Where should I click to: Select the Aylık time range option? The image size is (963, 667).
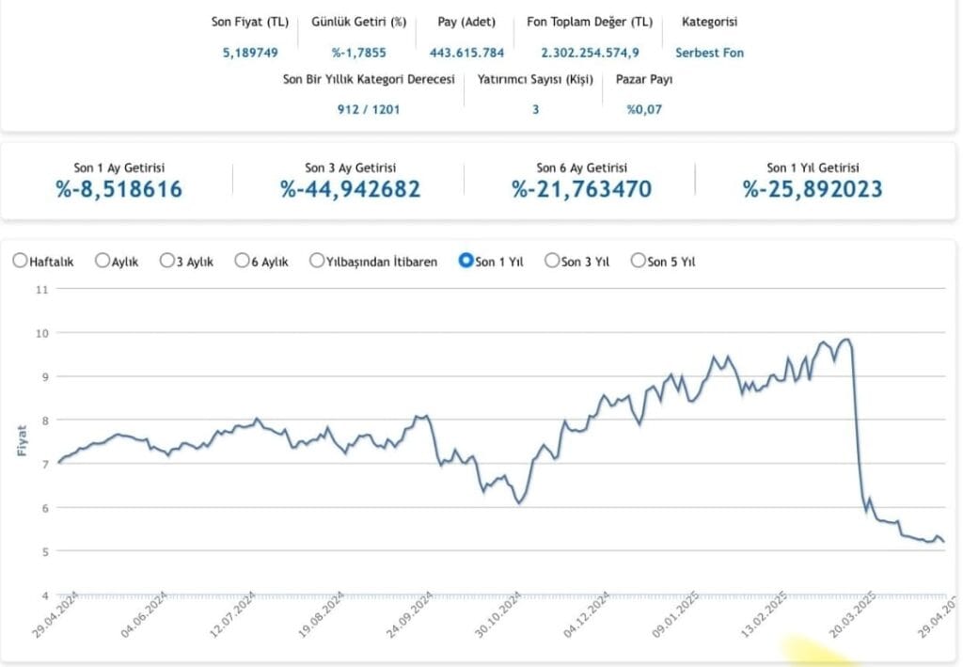103,262
